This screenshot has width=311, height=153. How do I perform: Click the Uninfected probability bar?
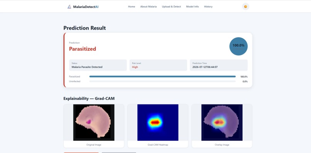point(162,81)
